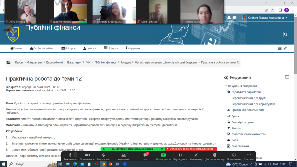Image resolution: width=297 pixels, height=167 pixels.
Task: Open user menu arrow beside Олійник Лариса
Action: 287,18
